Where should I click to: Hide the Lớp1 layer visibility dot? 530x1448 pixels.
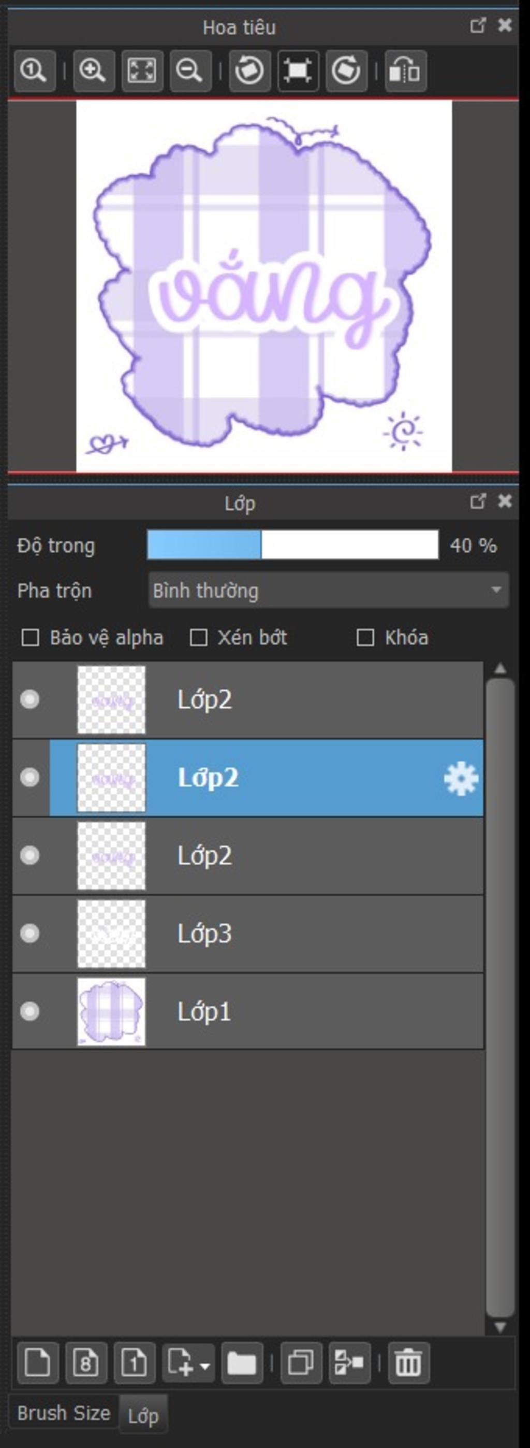point(30,1011)
